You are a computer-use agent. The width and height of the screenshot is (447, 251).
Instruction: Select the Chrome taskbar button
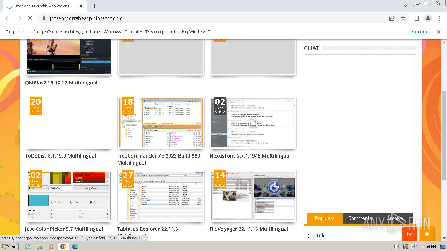point(63,246)
